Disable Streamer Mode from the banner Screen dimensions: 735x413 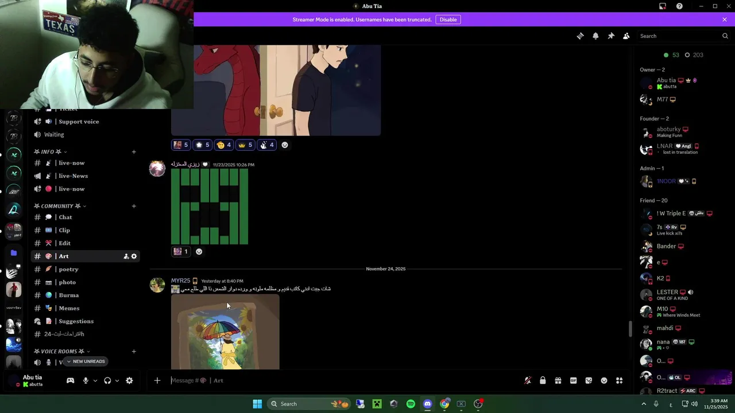(448, 20)
